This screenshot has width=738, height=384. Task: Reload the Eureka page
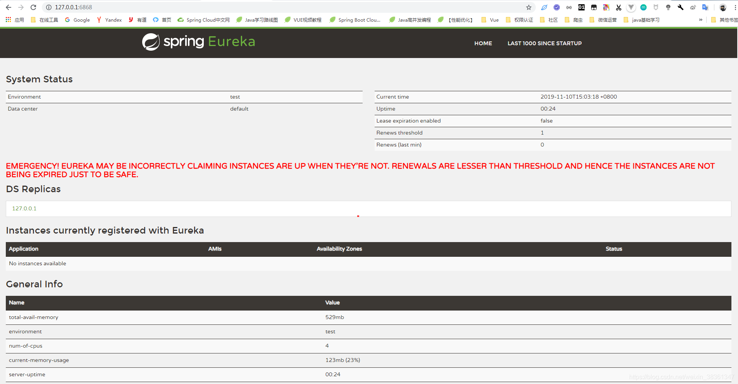pos(33,7)
